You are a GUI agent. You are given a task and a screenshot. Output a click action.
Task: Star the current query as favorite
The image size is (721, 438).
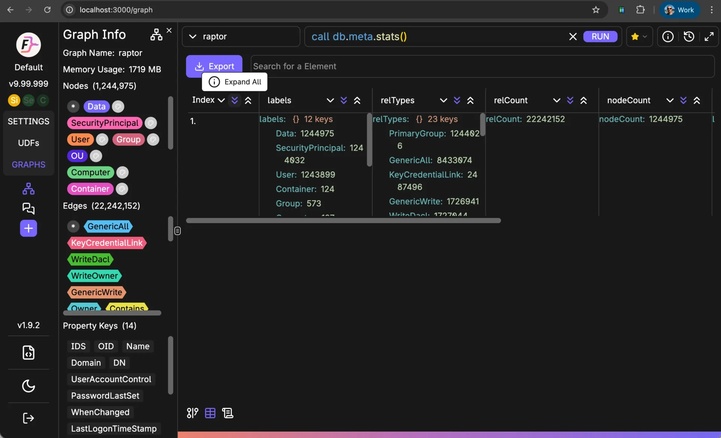click(x=635, y=36)
